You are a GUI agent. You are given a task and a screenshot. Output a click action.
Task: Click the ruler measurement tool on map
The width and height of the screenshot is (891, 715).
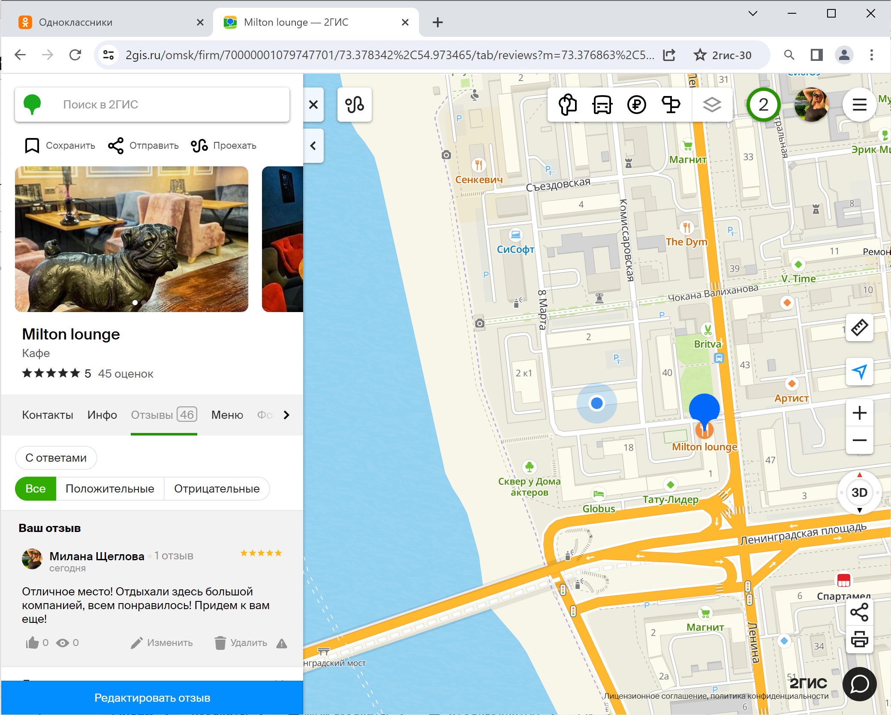859,328
